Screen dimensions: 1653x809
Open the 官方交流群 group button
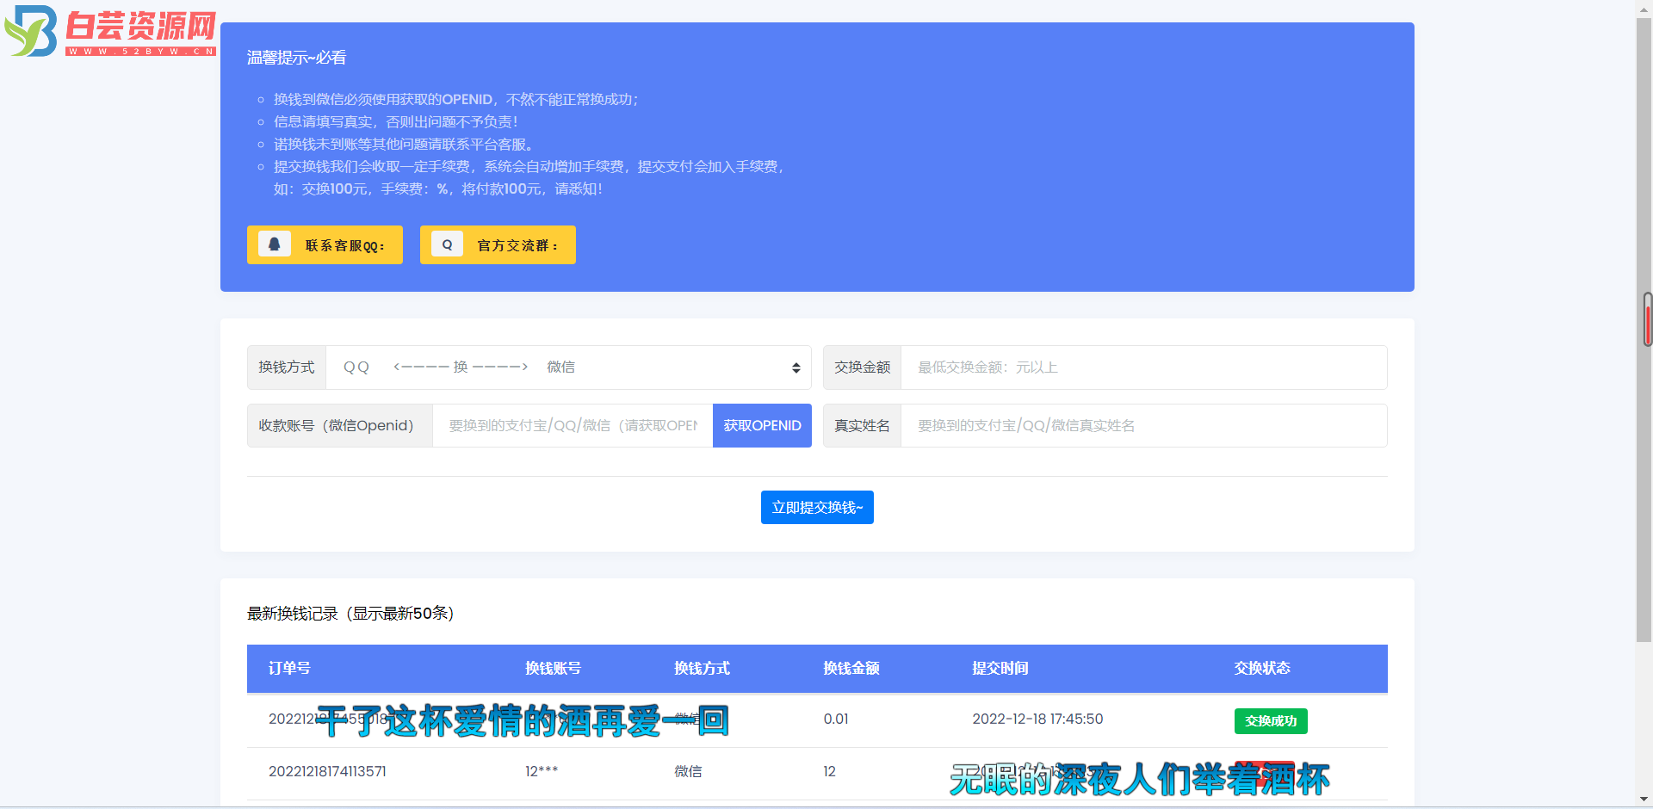498,244
